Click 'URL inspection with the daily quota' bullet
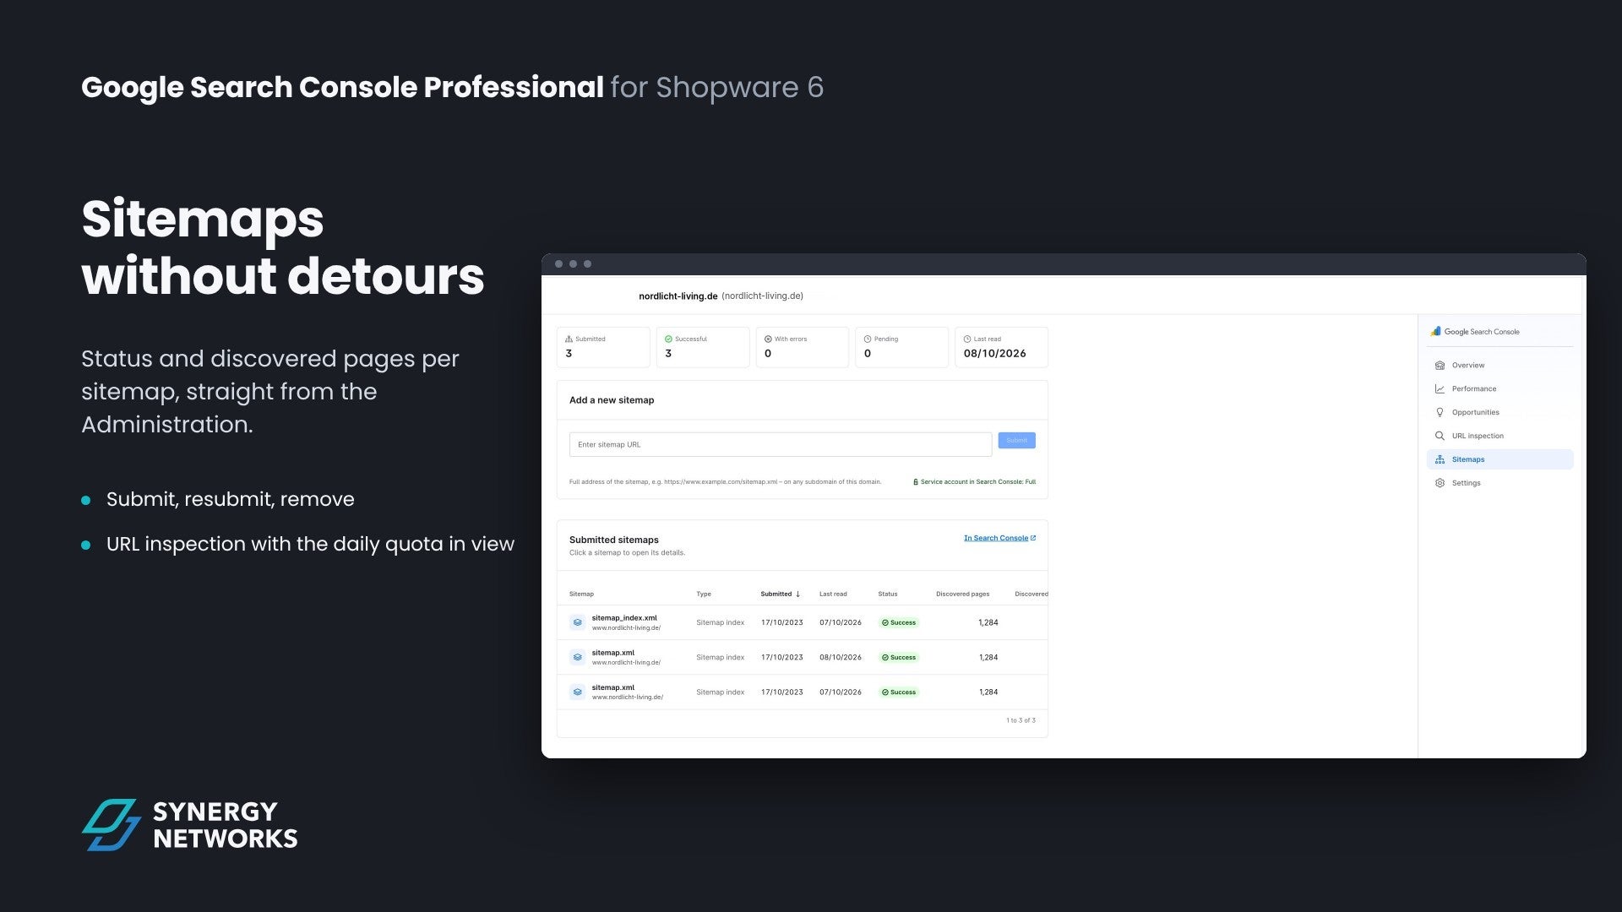 (x=310, y=545)
